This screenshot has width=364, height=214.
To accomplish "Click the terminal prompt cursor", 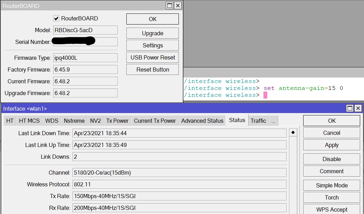I will coord(265,95).
